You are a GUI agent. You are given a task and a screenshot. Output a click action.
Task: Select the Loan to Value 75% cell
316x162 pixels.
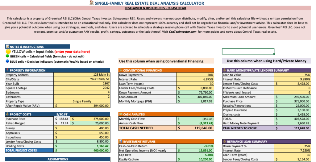coord(292,75)
